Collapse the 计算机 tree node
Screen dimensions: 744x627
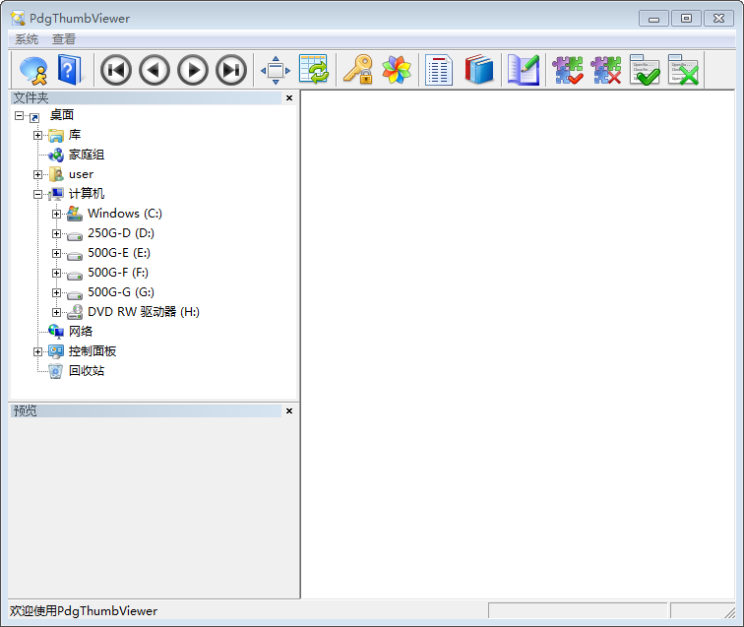(37, 194)
